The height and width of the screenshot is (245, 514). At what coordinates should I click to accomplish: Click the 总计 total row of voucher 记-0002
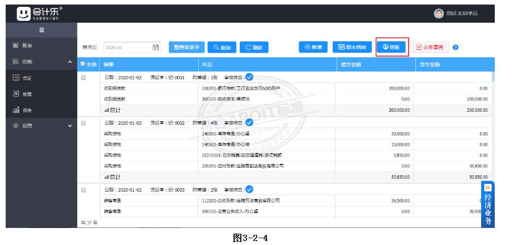coord(296,177)
